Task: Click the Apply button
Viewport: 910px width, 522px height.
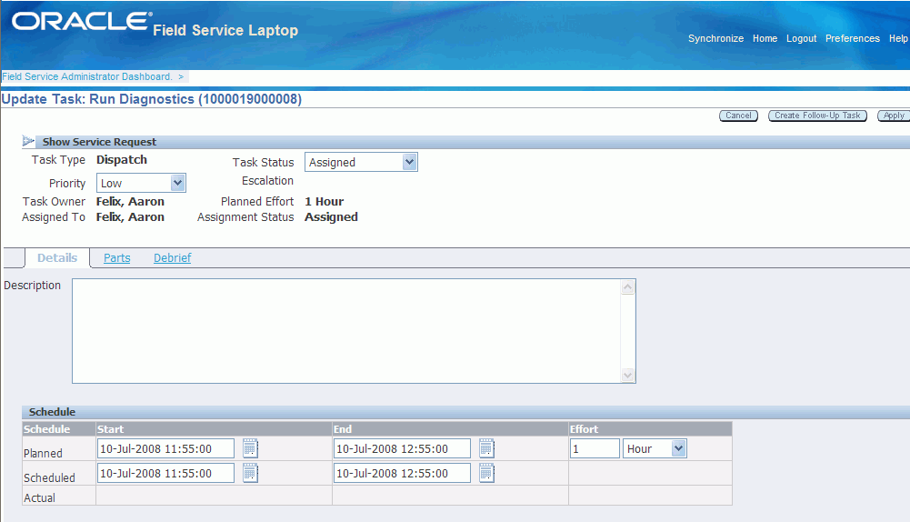Action: (894, 115)
